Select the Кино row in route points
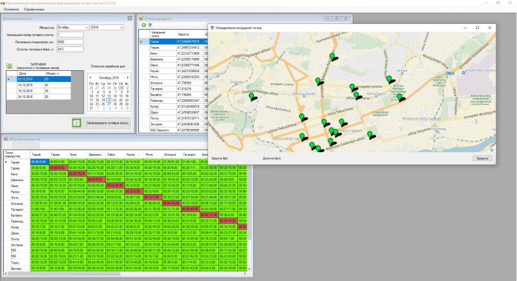 click(x=174, y=53)
